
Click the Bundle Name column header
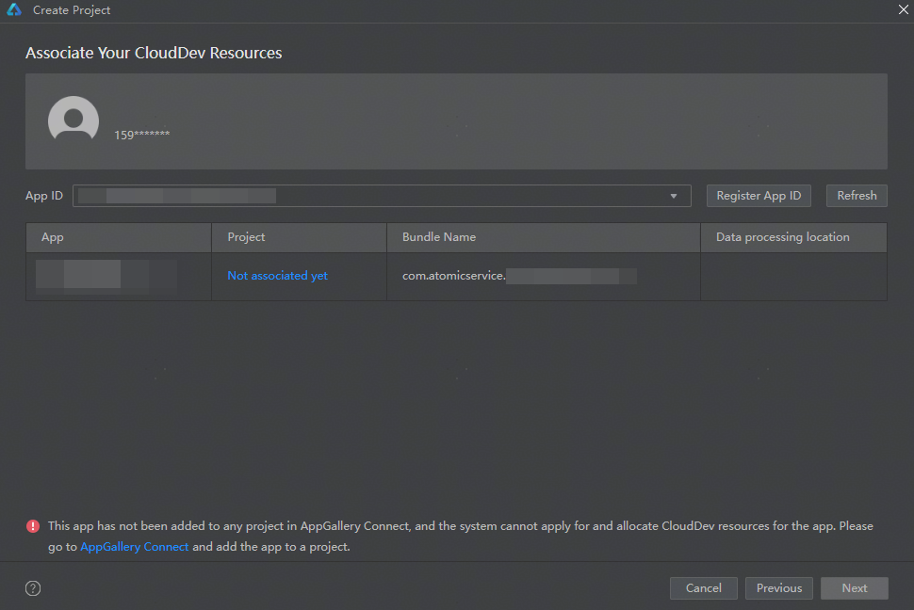pos(439,237)
